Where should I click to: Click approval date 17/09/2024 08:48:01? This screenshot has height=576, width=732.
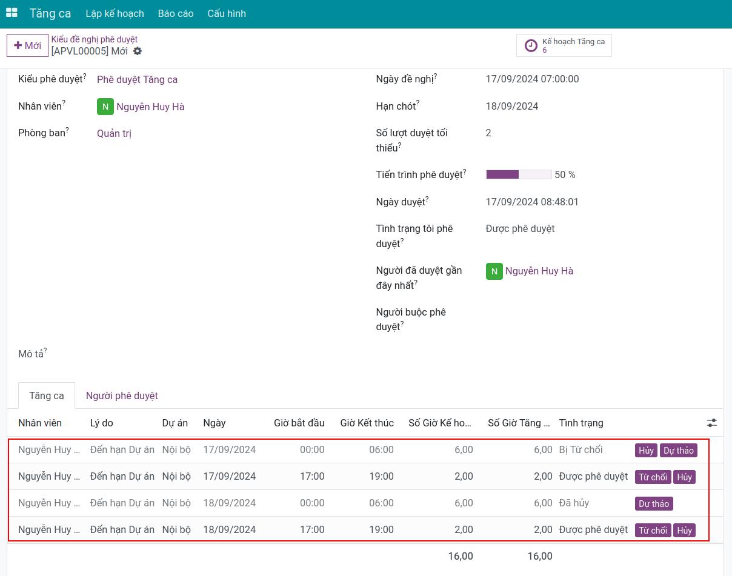click(532, 202)
